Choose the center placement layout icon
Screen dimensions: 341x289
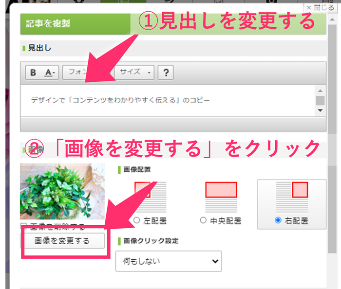pyautogui.click(x=221, y=197)
